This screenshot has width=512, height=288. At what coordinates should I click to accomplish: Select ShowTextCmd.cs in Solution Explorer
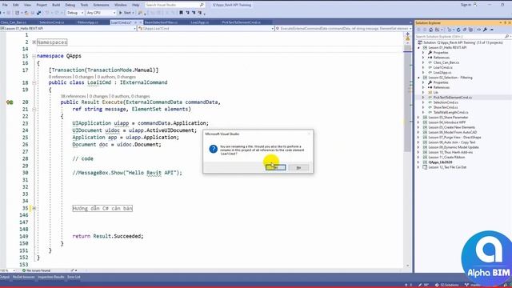tap(446, 107)
